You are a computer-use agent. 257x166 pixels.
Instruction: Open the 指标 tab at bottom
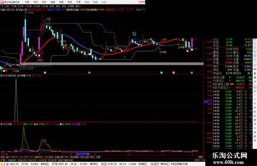(3, 157)
